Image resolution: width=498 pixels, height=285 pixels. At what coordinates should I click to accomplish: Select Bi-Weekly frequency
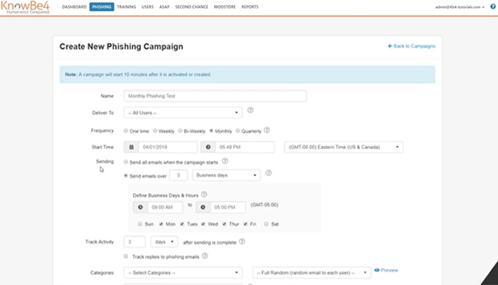(180, 130)
